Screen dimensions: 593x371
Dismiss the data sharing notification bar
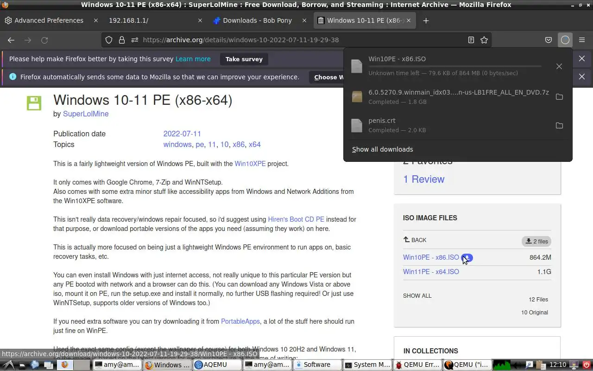[582, 77]
